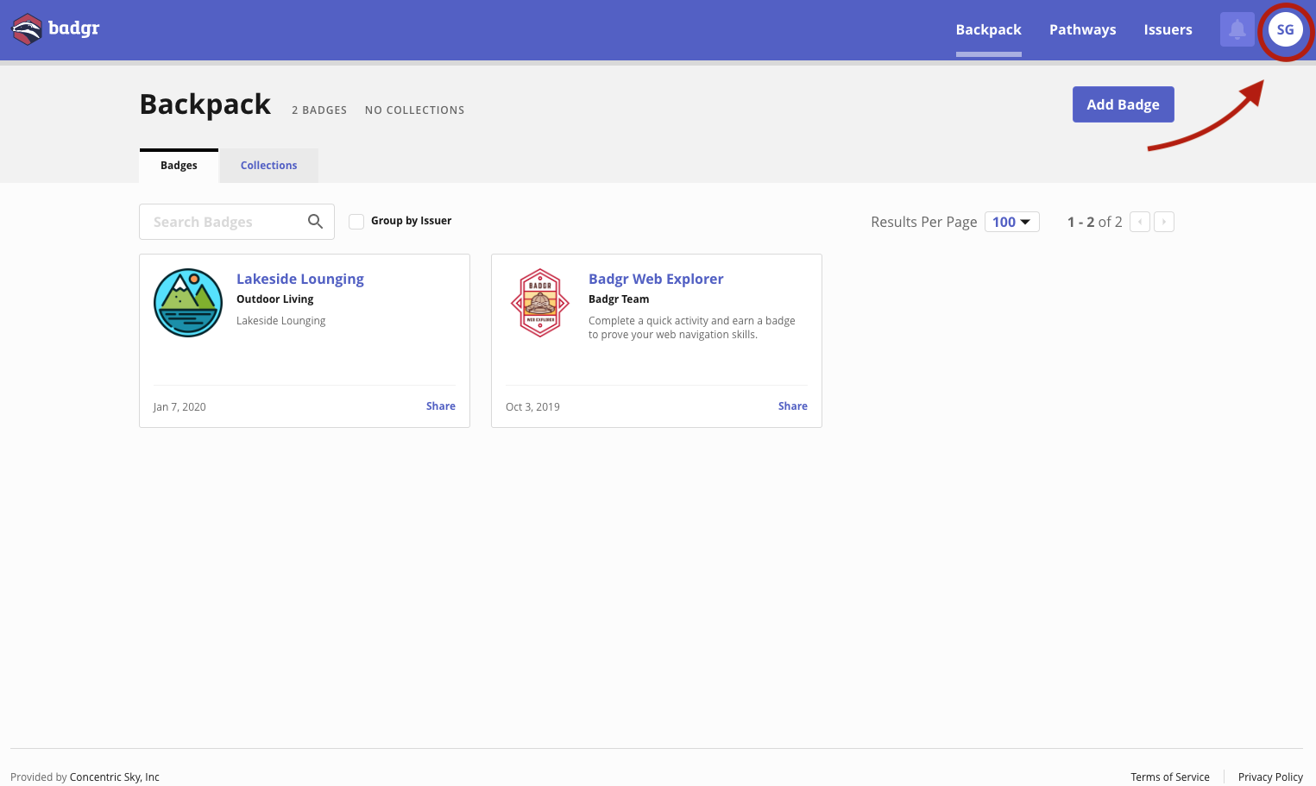
Task: Open the Concentric Sky, Inc link
Action: 115,777
